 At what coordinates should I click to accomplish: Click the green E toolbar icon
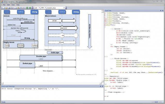pyautogui.click(x=27, y=8)
